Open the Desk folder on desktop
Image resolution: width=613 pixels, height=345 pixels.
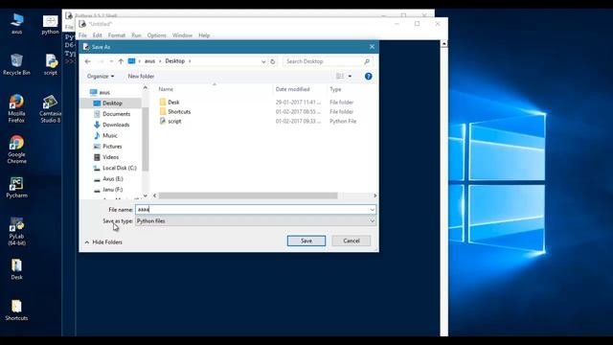(16, 269)
